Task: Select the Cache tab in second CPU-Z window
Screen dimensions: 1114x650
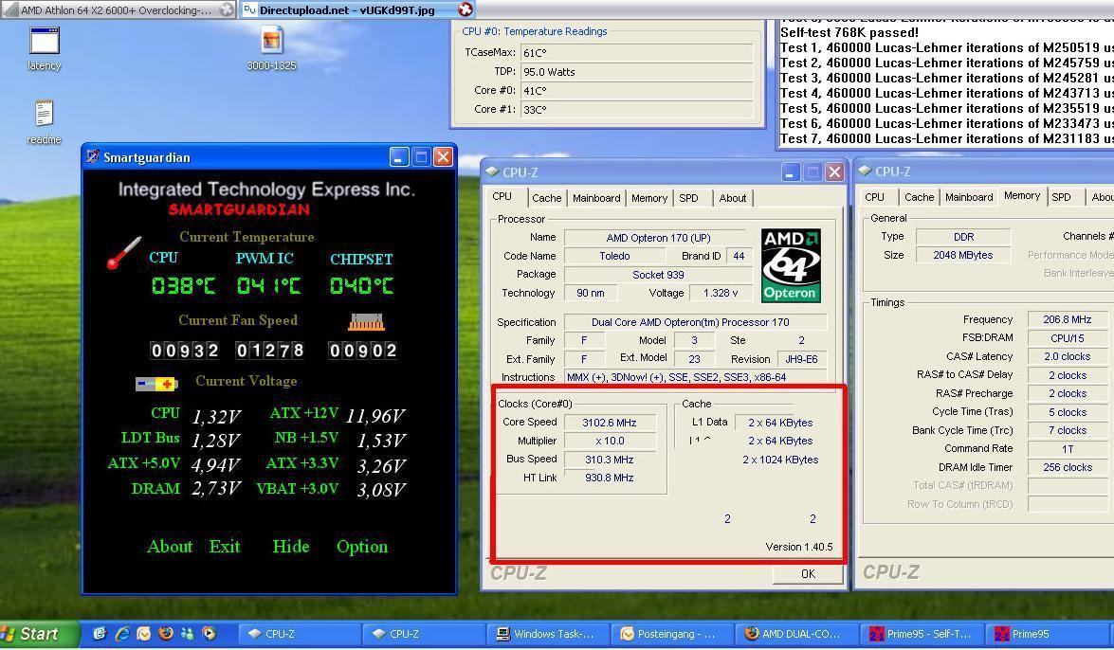Action: point(919,197)
